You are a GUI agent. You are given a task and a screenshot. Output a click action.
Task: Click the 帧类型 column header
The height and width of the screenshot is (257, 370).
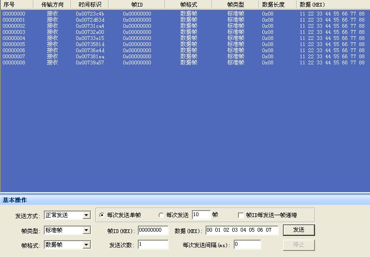[236, 5]
